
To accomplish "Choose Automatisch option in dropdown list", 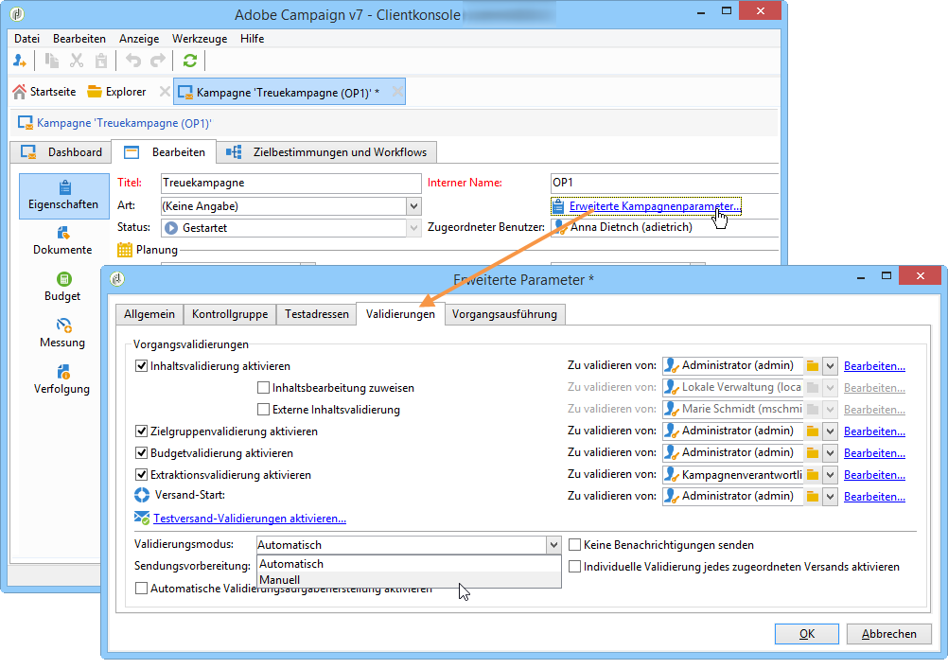I will [x=410, y=564].
